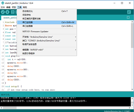This screenshot has width=134, height=112.
Task: Select 自动格式化 Ctrl+T menu entry
Action: tap(47, 11)
